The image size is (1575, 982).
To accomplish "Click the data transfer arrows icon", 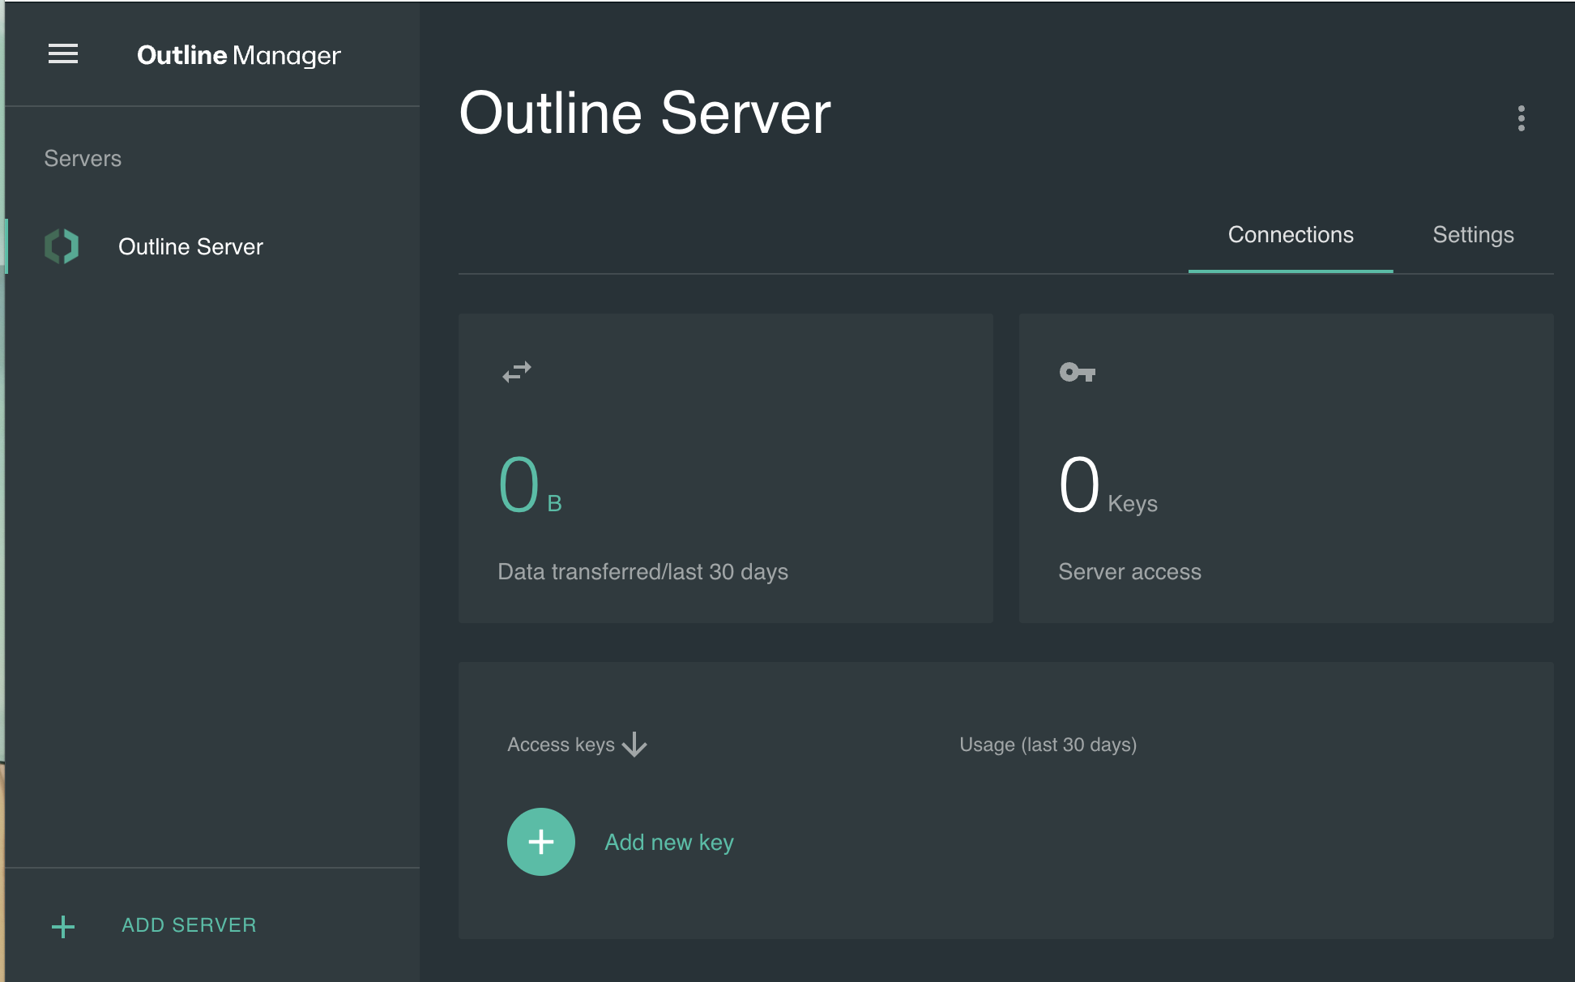I will [516, 372].
